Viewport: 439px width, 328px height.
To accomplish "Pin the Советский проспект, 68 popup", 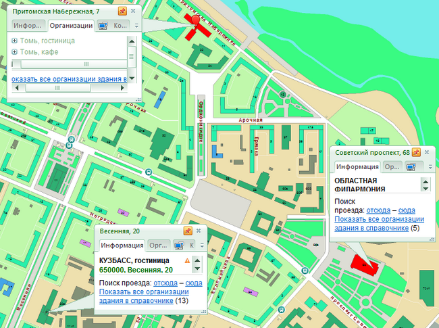I will click(417, 152).
